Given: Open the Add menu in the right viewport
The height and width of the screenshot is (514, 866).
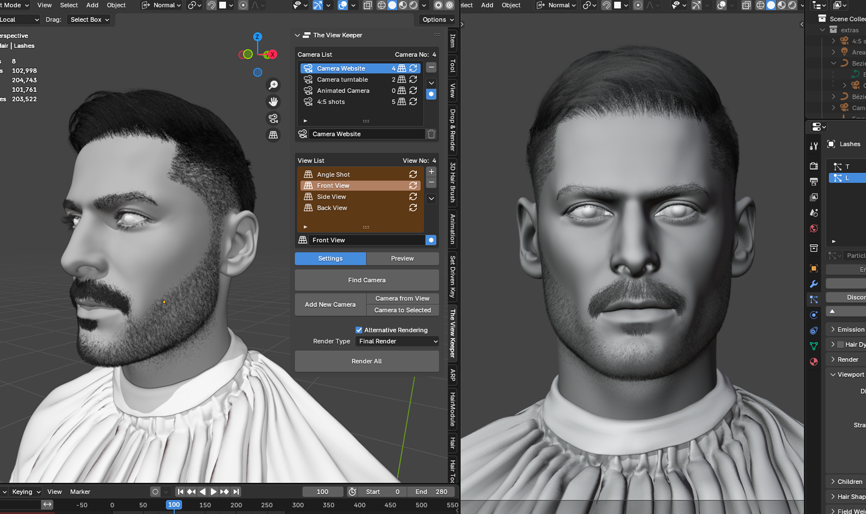Looking at the screenshot, I should pyautogui.click(x=487, y=5).
